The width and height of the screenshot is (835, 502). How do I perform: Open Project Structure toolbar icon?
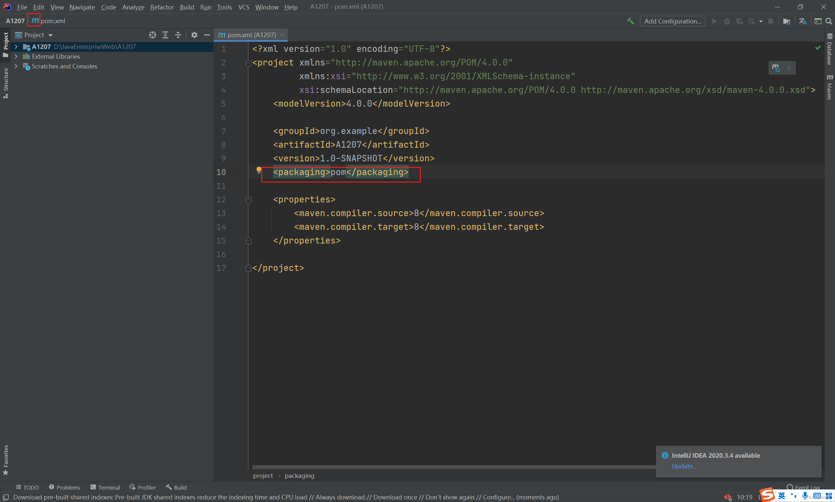(787, 21)
